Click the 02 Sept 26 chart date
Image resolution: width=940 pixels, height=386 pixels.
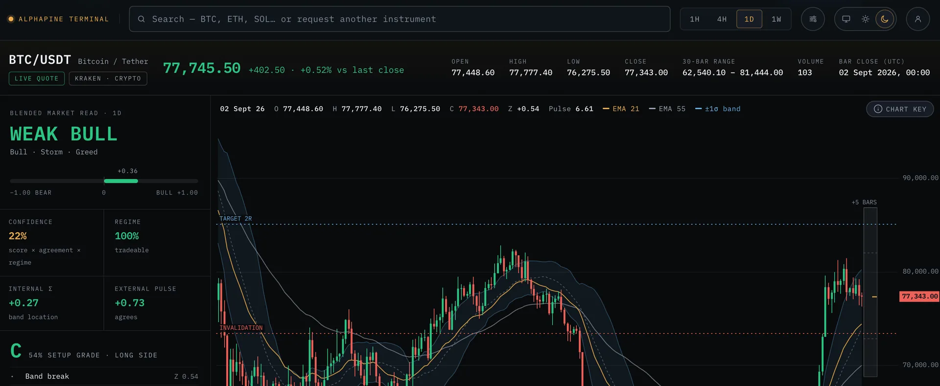click(x=242, y=109)
